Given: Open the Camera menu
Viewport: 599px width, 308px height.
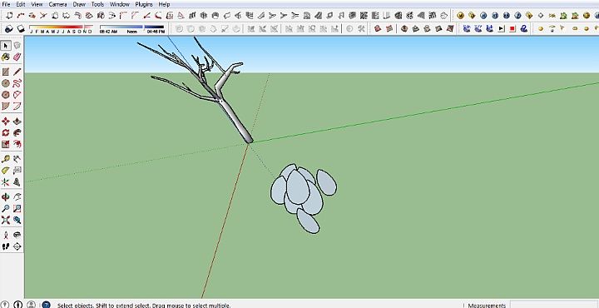Looking at the screenshot, I should 57,4.
